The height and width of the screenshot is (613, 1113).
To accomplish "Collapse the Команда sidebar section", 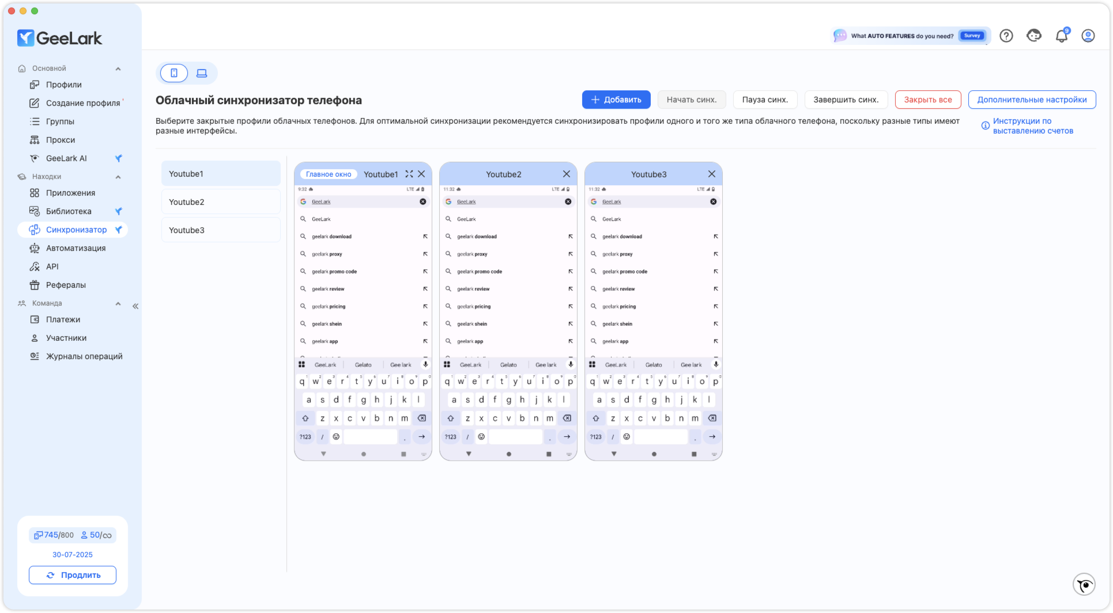I will 118,303.
